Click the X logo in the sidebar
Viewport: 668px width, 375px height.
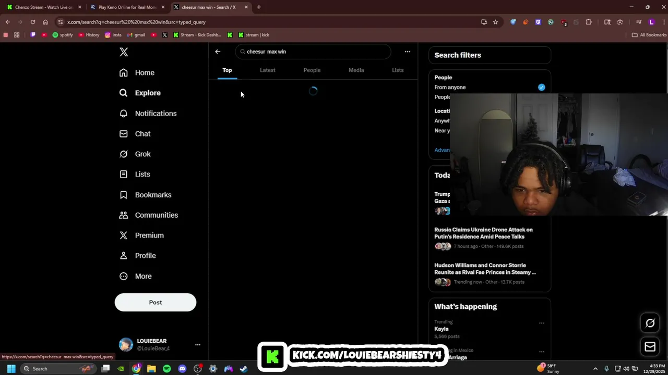124,52
